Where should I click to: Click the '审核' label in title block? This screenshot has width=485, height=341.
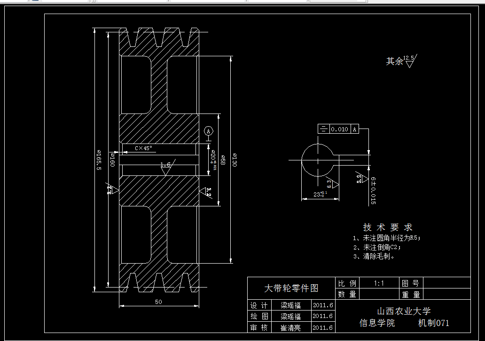pyautogui.click(x=259, y=327)
